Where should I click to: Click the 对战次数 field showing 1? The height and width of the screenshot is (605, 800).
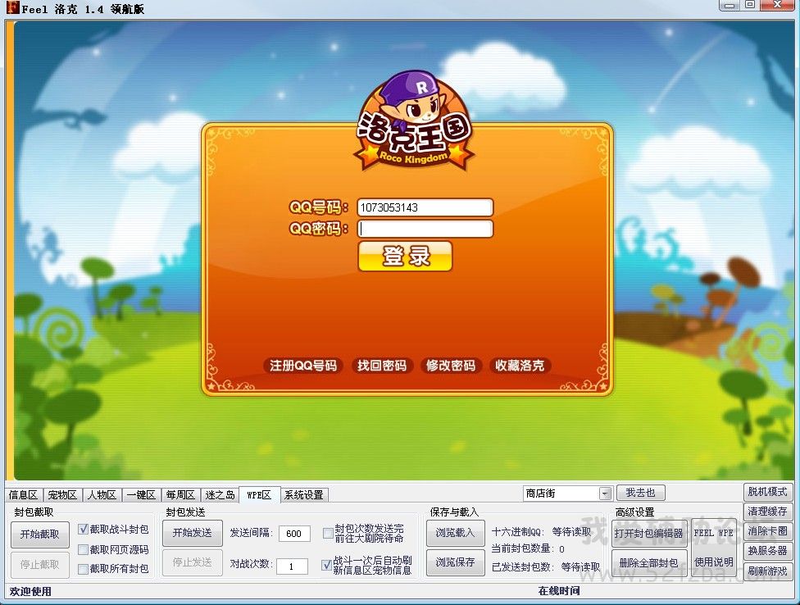[x=292, y=566]
